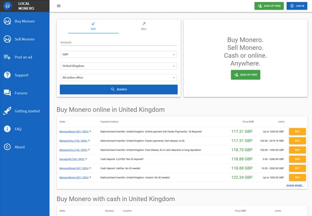Switch to the BUY tab
The image size is (312, 216).
[x=93, y=26]
